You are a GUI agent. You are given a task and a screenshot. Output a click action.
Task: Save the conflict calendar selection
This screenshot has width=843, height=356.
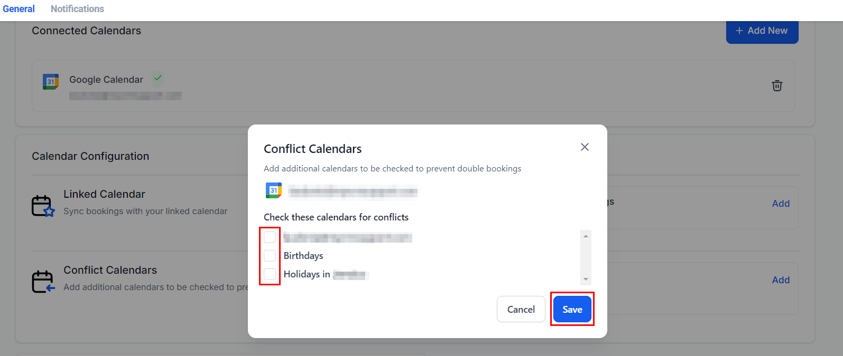pyautogui.click(x=572, y=309)
